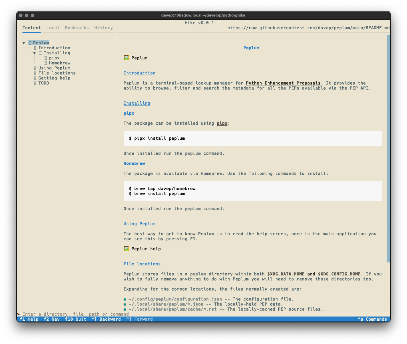Go Backward using the footer shortcut
Viewport: 407px width, 344px height.
(106, 319)
